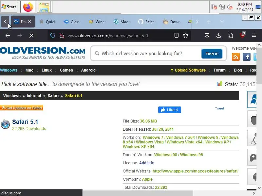262x196 pixels.
Task: Select Linux in the site navigation
Action: [47, 70]
